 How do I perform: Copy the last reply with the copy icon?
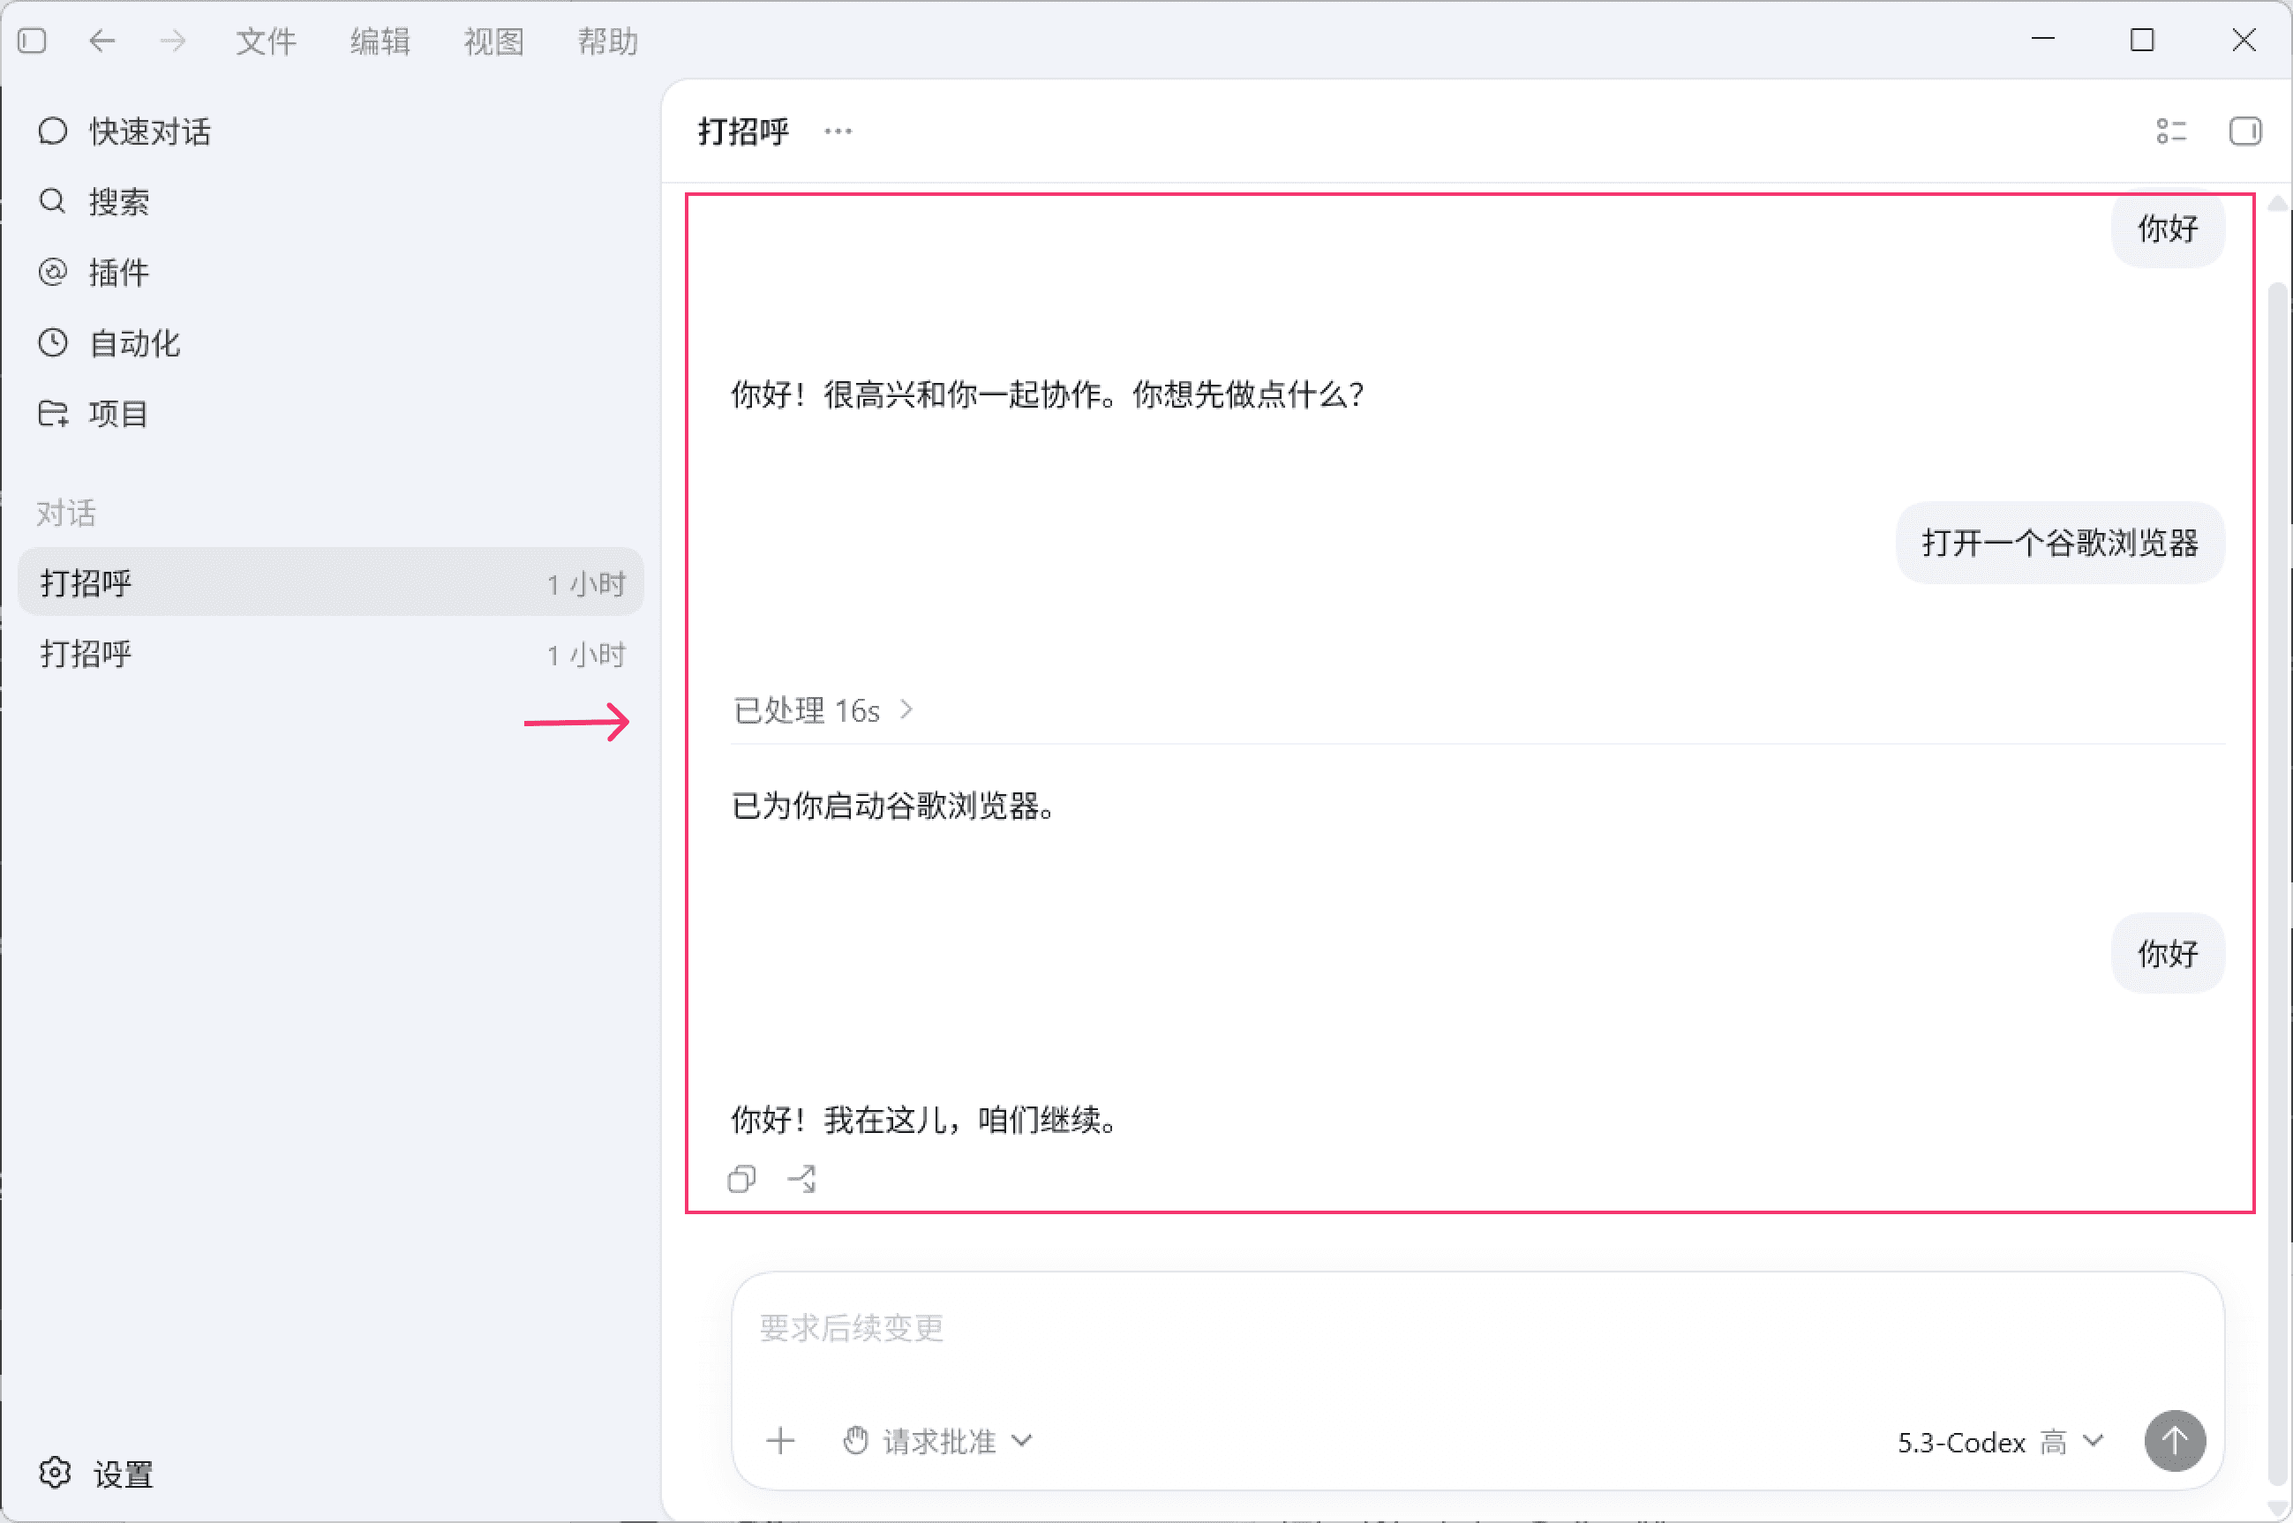click(x=741, y=1179)
